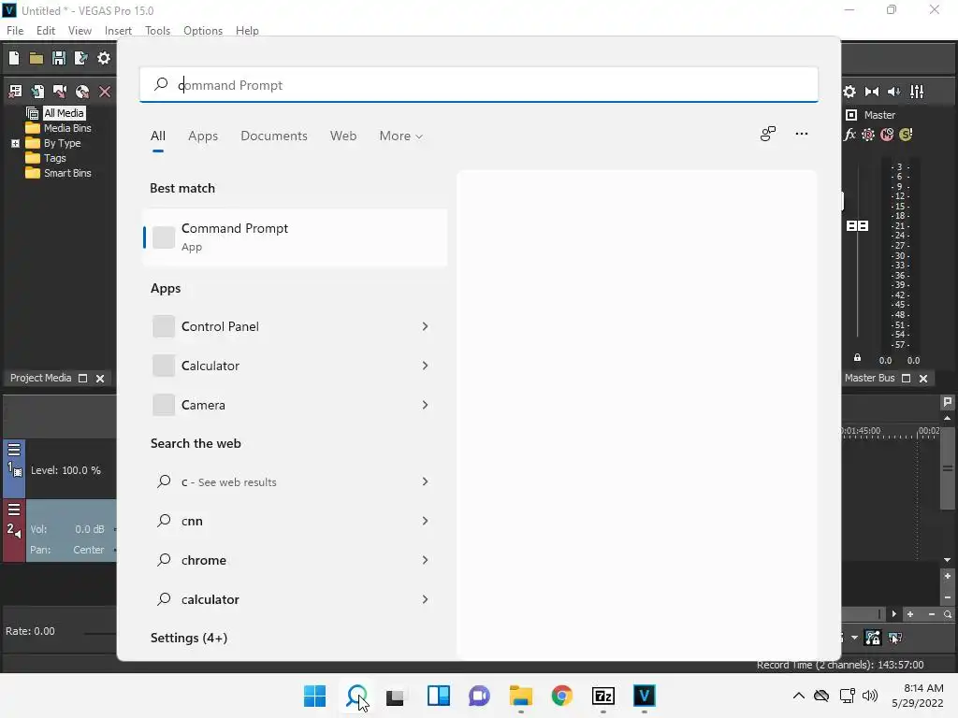958x718 pixels.
Task: Click the search input field
Action: (479, 85)
